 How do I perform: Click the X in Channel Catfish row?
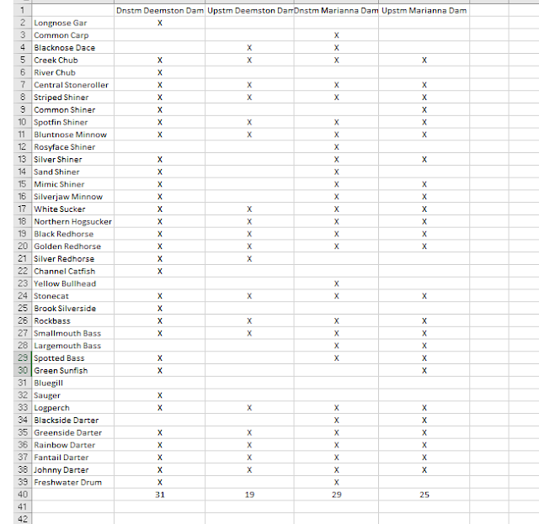click(x=159, y=272)
